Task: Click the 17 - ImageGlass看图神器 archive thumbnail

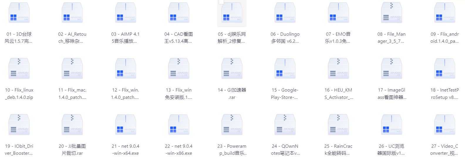Action: (391, 69)
